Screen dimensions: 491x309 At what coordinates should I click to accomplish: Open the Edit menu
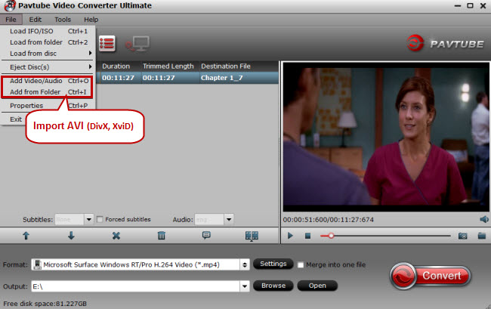(x=35, y=20)
